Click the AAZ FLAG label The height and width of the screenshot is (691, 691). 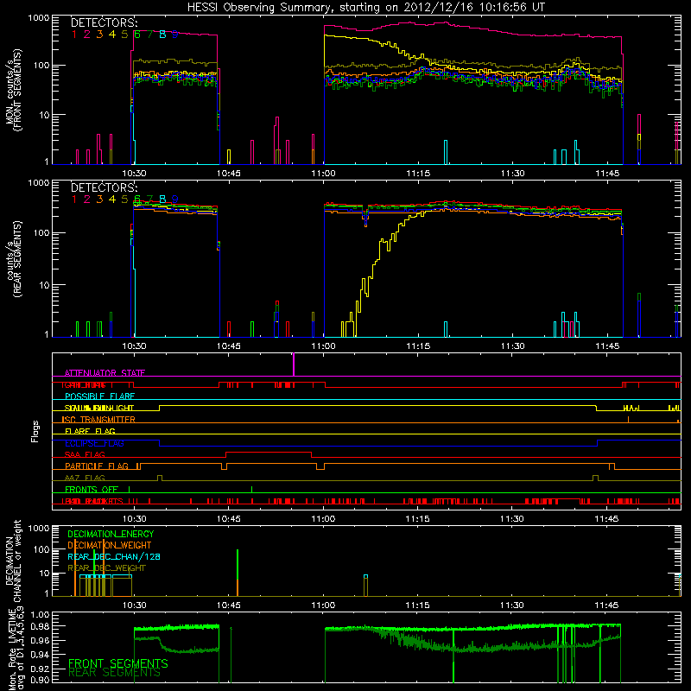click(85, 478)
